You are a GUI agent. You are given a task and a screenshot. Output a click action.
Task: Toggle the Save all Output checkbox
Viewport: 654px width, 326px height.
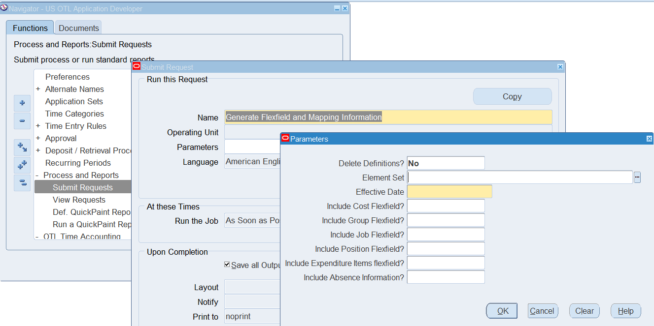[x=227, y=265]
